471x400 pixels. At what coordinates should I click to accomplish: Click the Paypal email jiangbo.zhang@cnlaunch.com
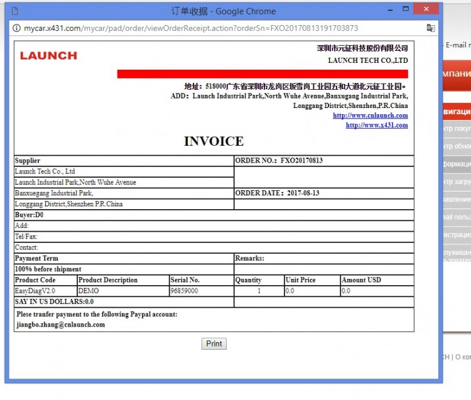pyautogui.click(x=61, y=325)
